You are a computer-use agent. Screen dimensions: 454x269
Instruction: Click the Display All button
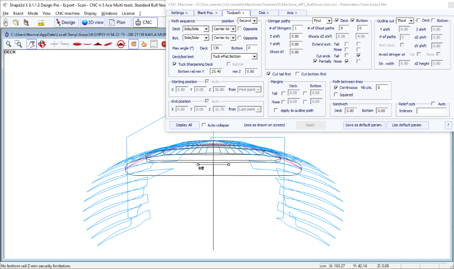tap(184, 125)
